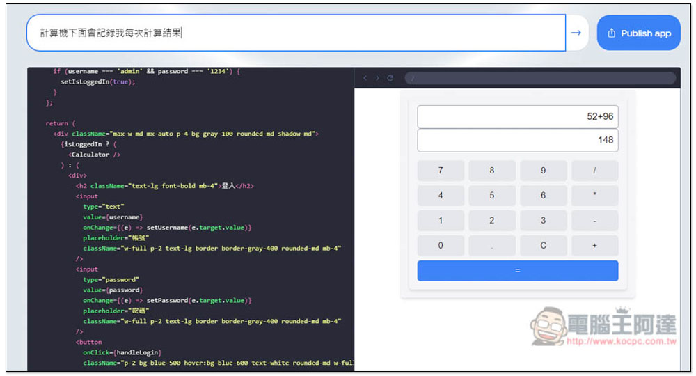Tap calculator key 1
Image resolution: width=696 pixels, height=376 pixels.
pyautogui.click(x=441, y=221)
